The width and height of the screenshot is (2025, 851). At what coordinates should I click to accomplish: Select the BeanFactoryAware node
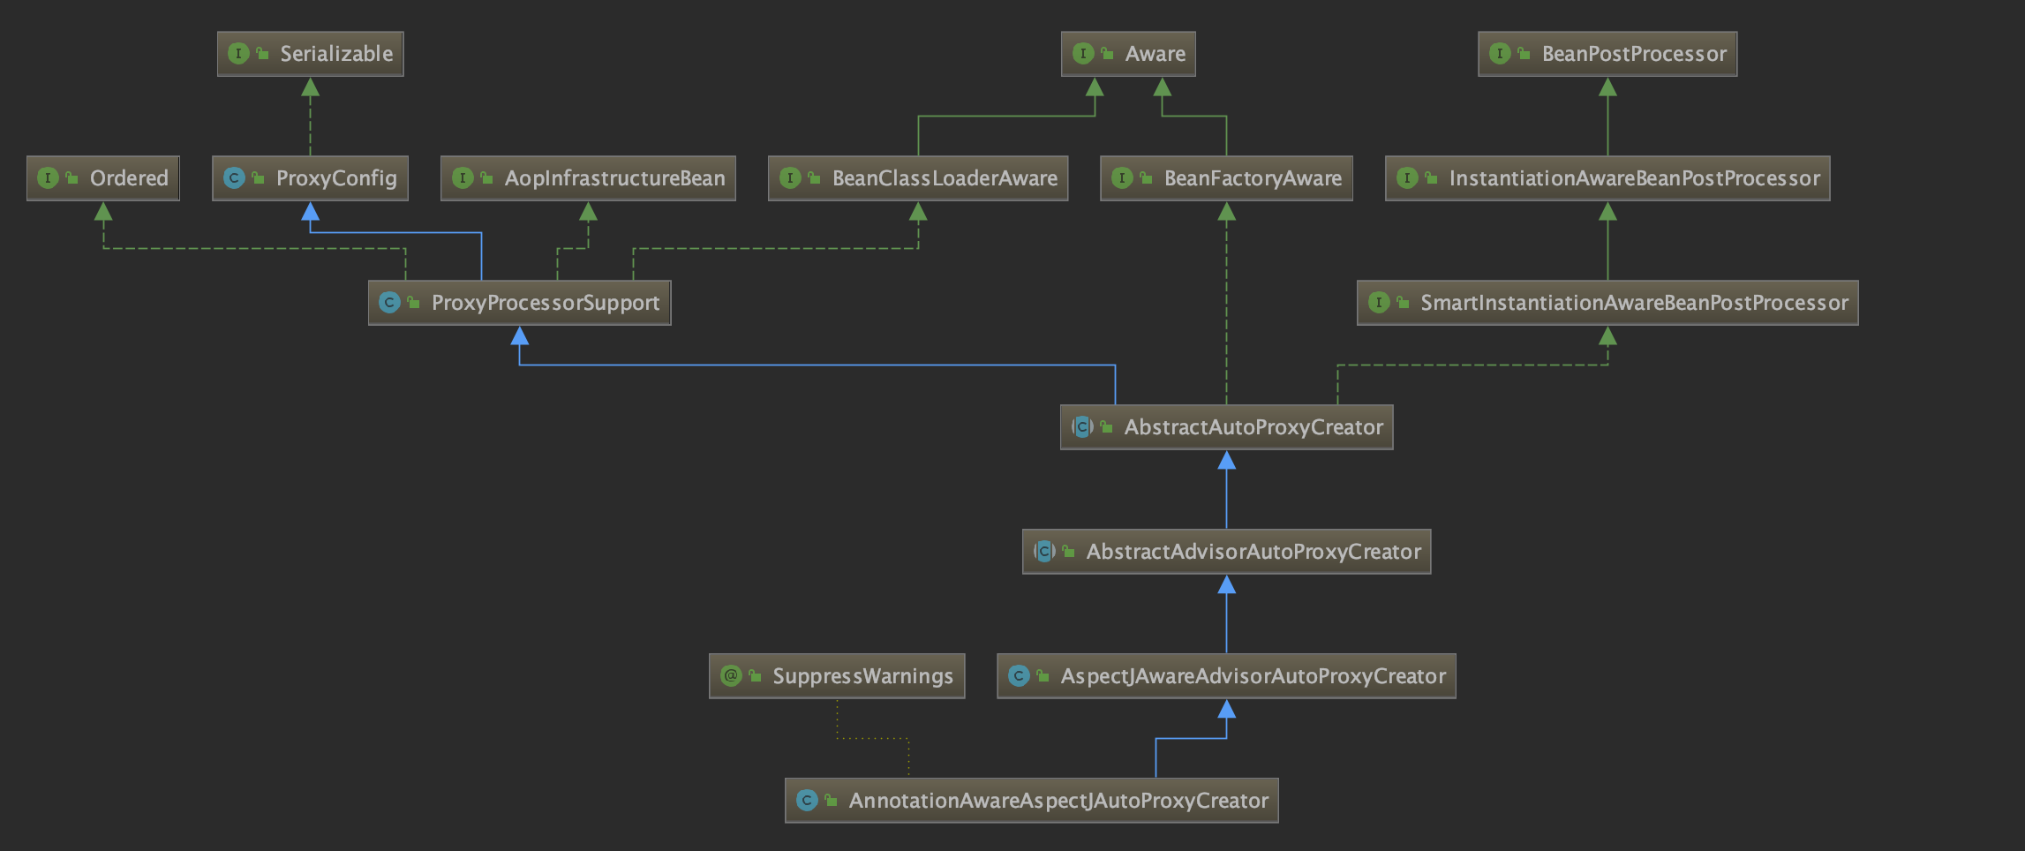pyautogui.click(x=1226, y=178)
